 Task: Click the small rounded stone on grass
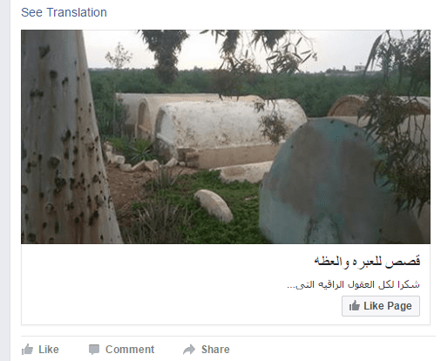pos(214,205)
